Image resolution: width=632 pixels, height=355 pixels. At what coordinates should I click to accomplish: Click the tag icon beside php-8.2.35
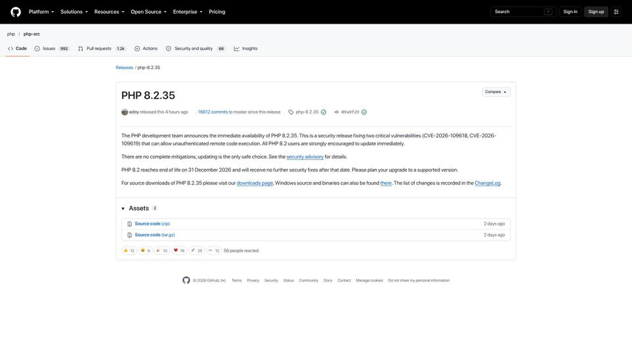[x=291, y=112]
